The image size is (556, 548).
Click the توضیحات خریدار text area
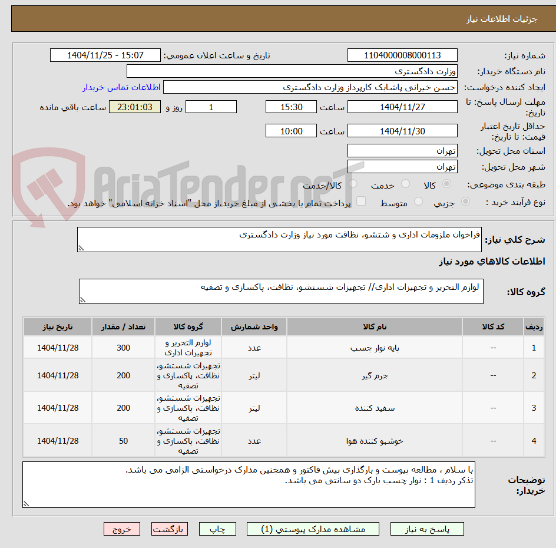pyautogui.click(x=249, y=484)
